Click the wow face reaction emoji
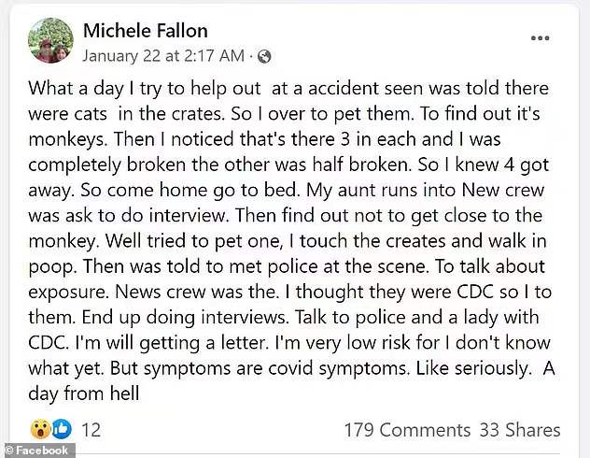The image size is (590, 458). (40, 430)
